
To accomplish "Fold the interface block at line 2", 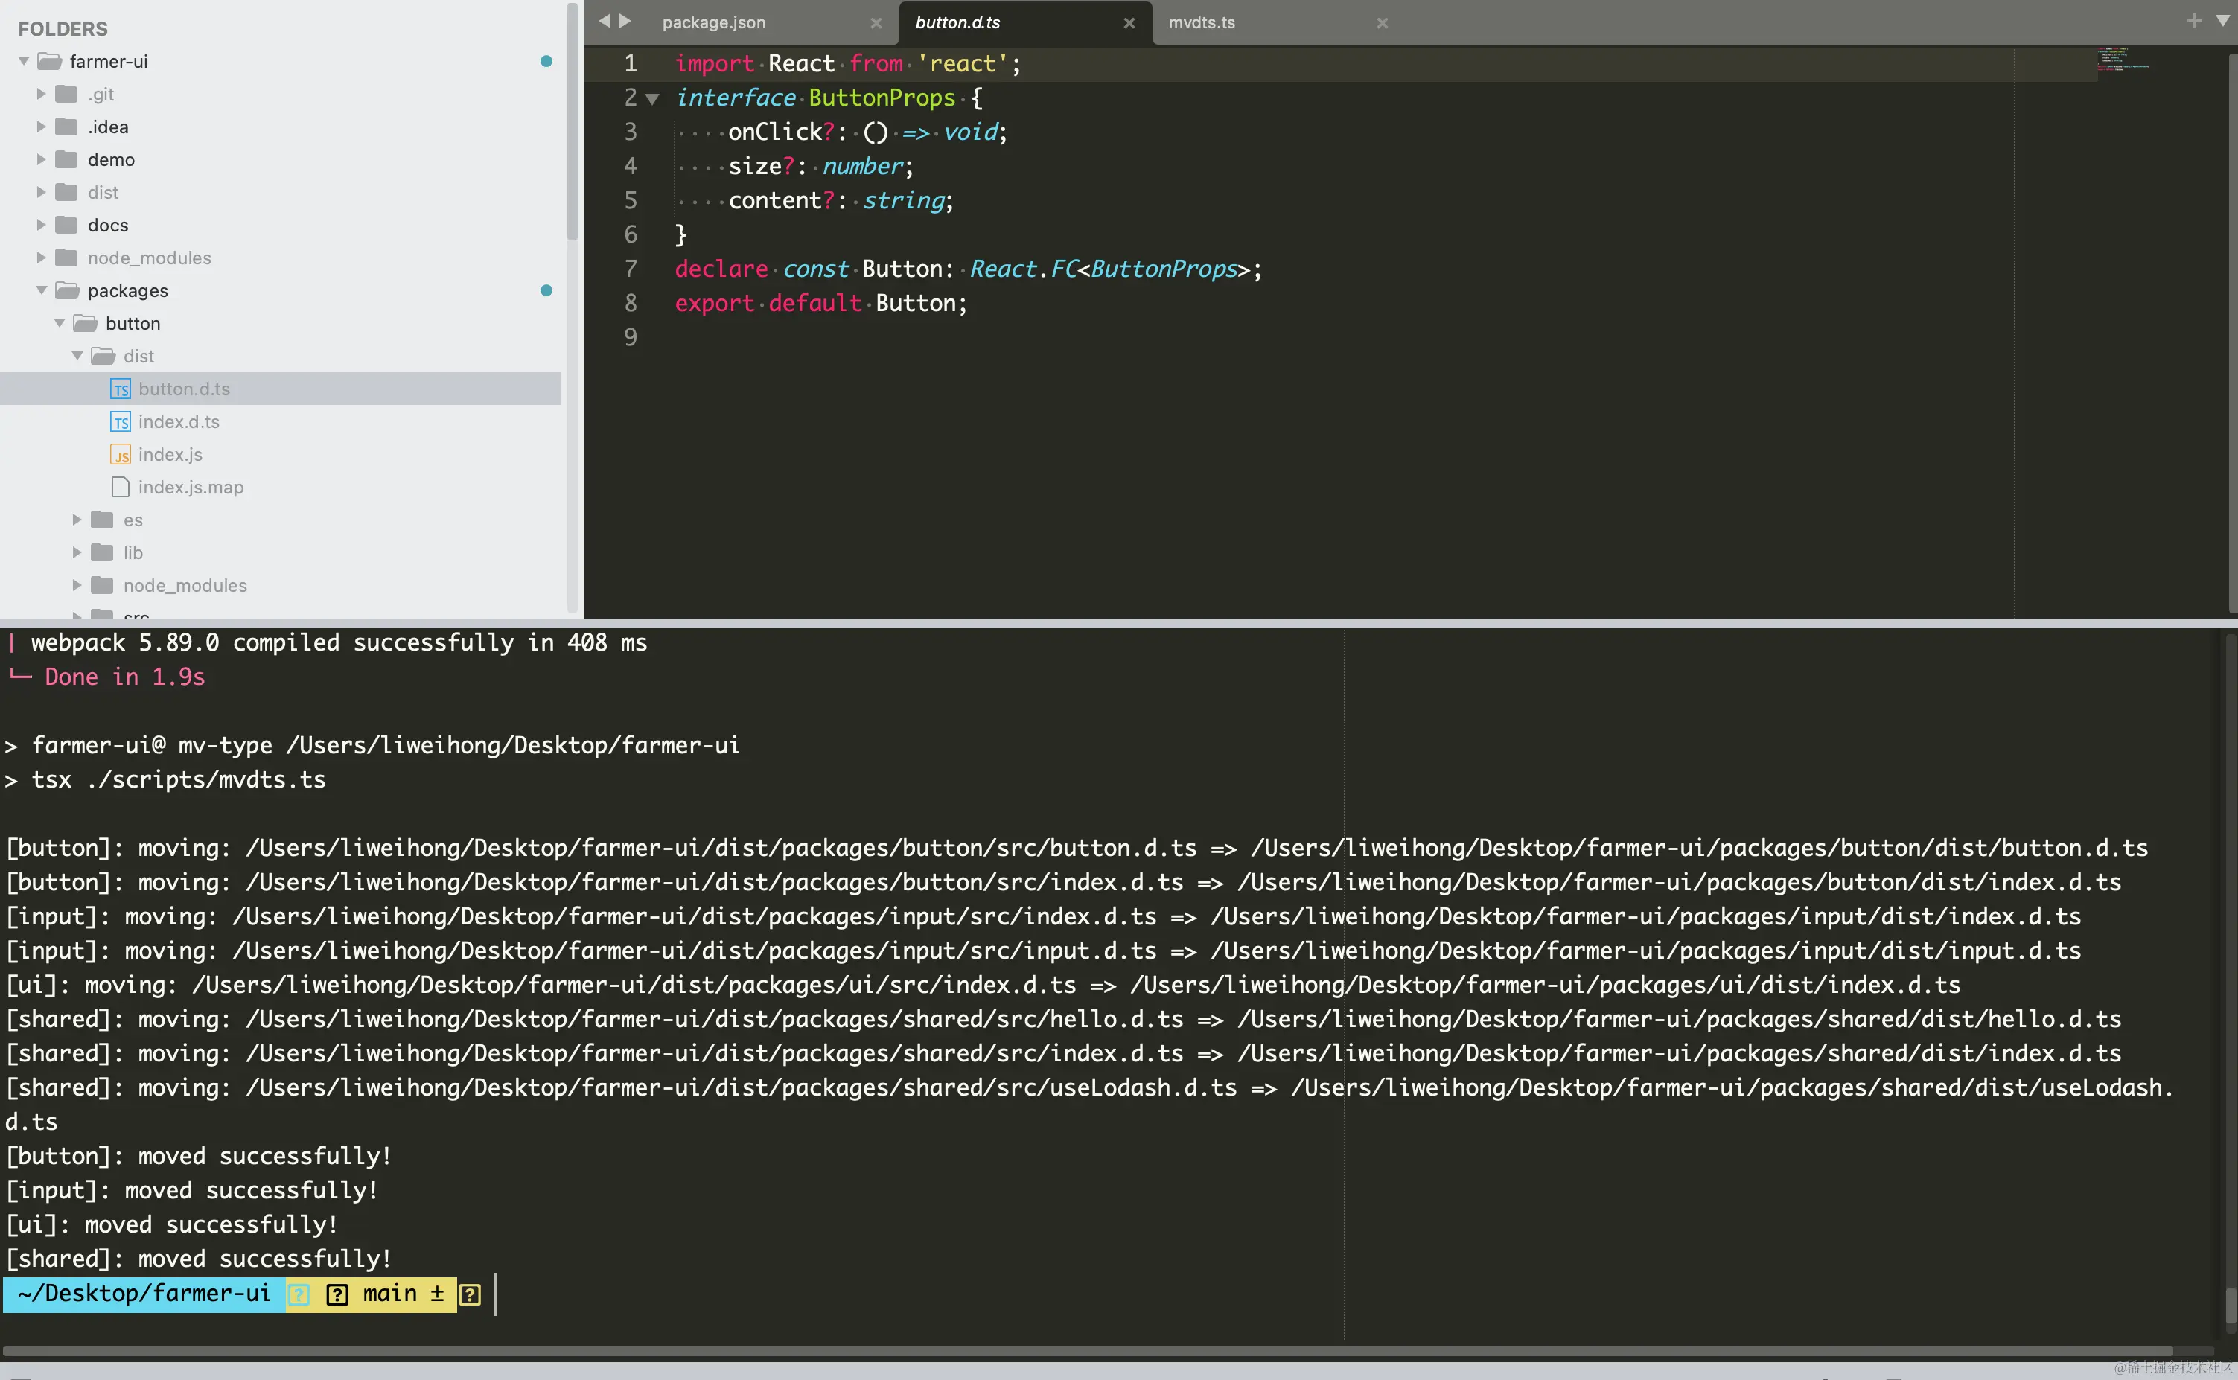I will pyautogui.click(x=651, y=98).
